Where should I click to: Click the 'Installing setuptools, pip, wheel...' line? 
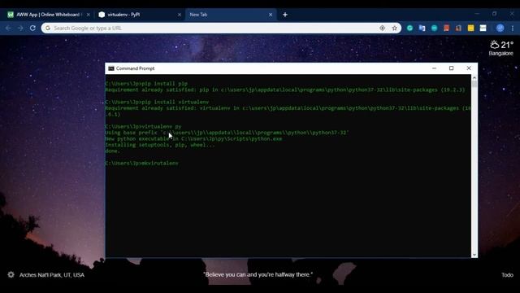pos(160,145)
